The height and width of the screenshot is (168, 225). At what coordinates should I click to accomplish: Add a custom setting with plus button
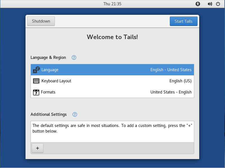38,148
